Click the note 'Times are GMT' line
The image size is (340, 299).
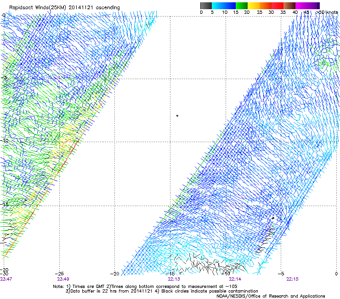tap(145, 287)
